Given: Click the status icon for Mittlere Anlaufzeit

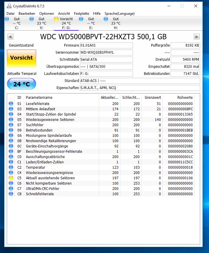Looking at the screenshot, I should (11, 109).
